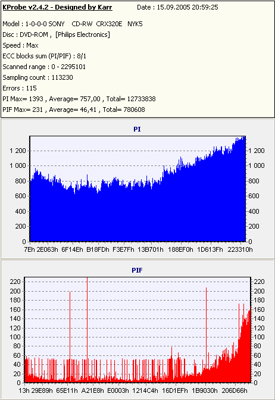Viewport: 275px width, 400px height.
Task: Click the 206D66h label on PIF axis
Action: click(x=235, y=390)
